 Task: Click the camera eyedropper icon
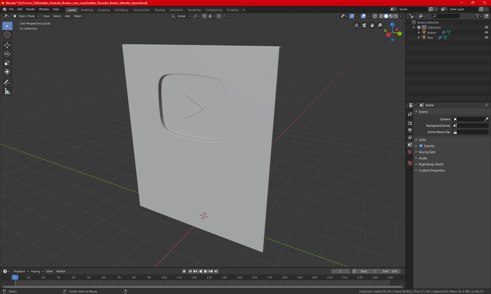486,119
